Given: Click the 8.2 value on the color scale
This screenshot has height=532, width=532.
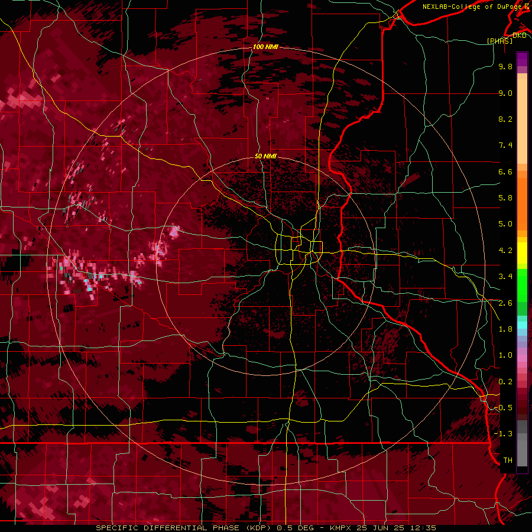Looking at the screenshot, I should [x=505, y=119].
